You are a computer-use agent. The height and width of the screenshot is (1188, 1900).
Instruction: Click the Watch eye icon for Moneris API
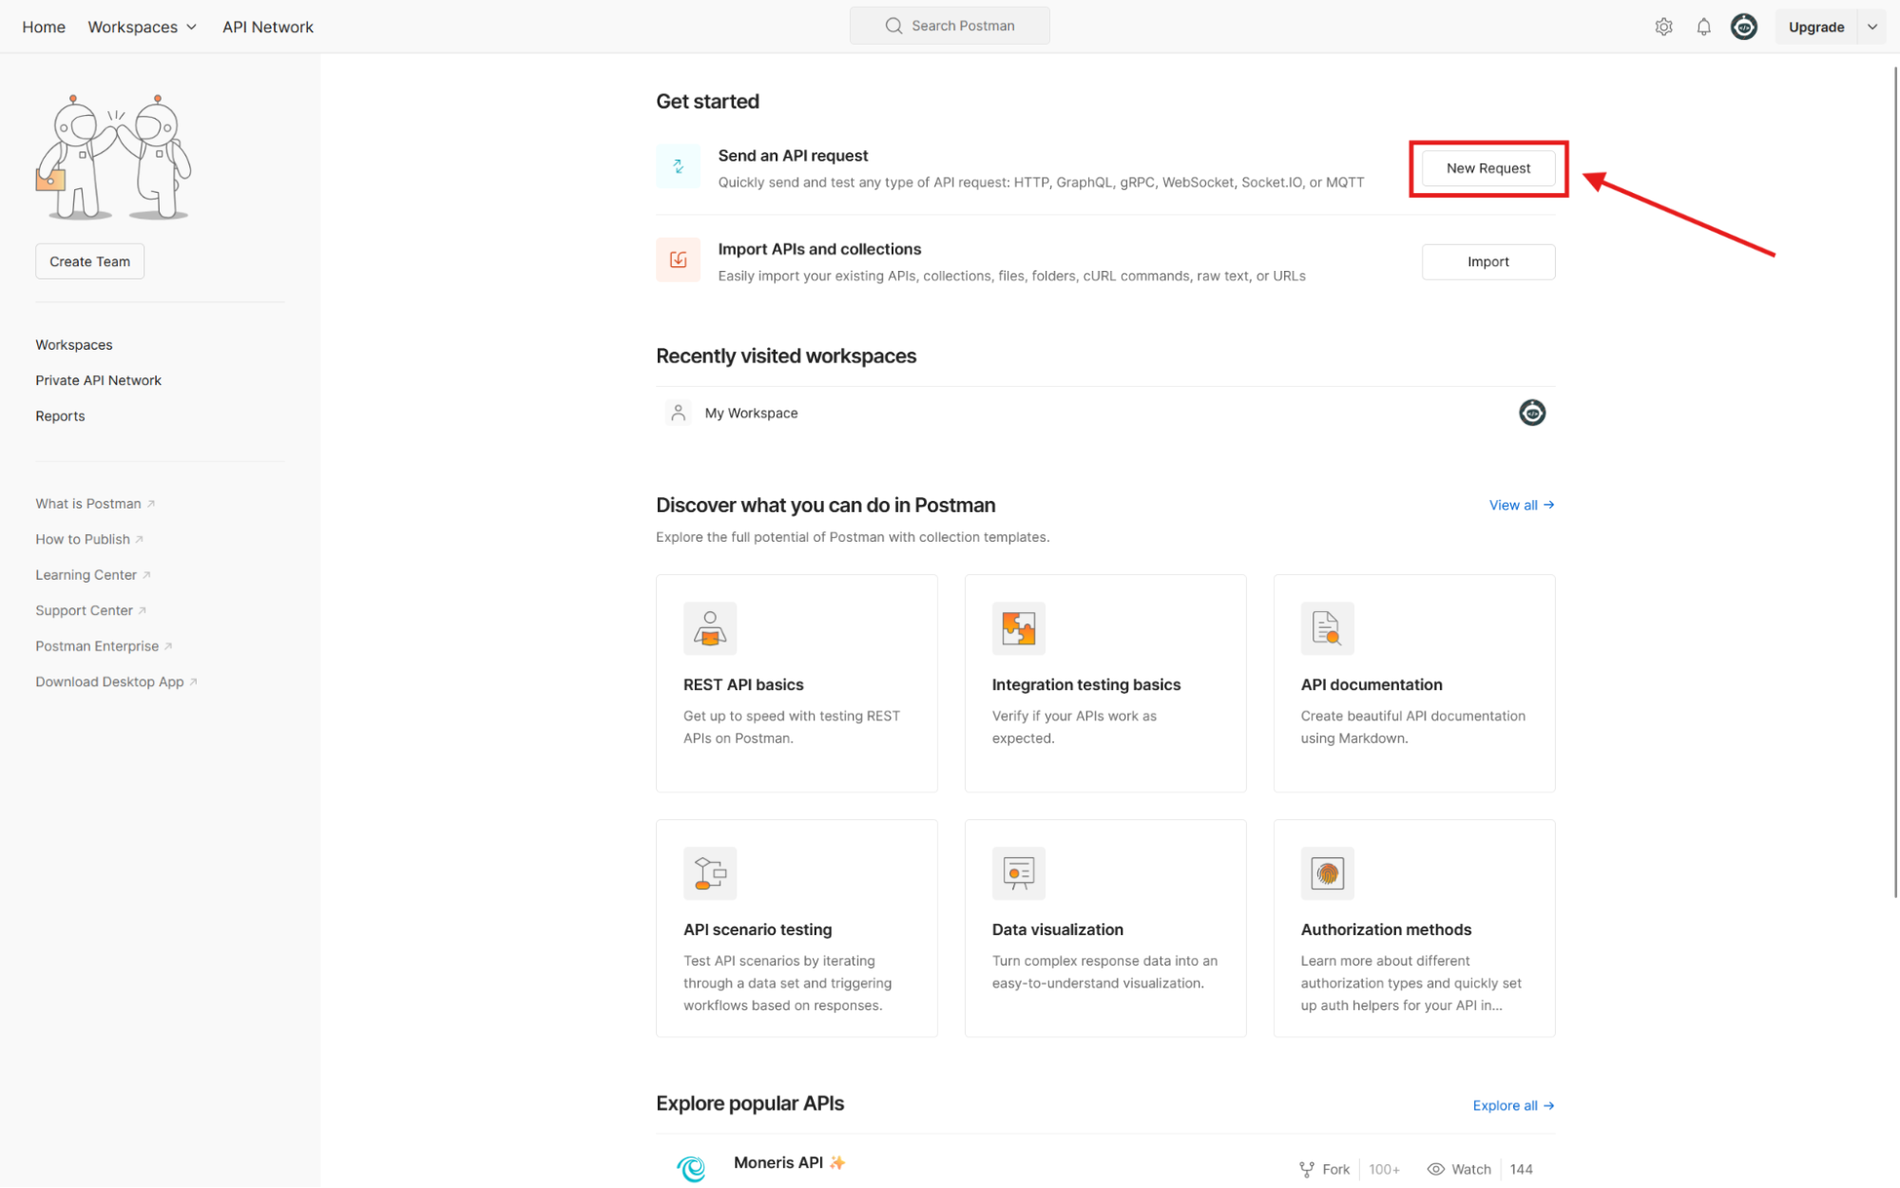coord(1435,1169)
